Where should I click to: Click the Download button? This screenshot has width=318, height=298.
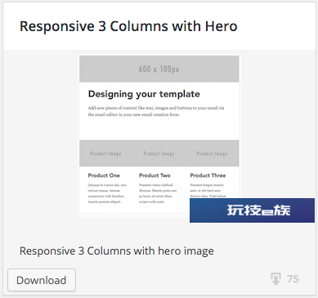(42, 280)
